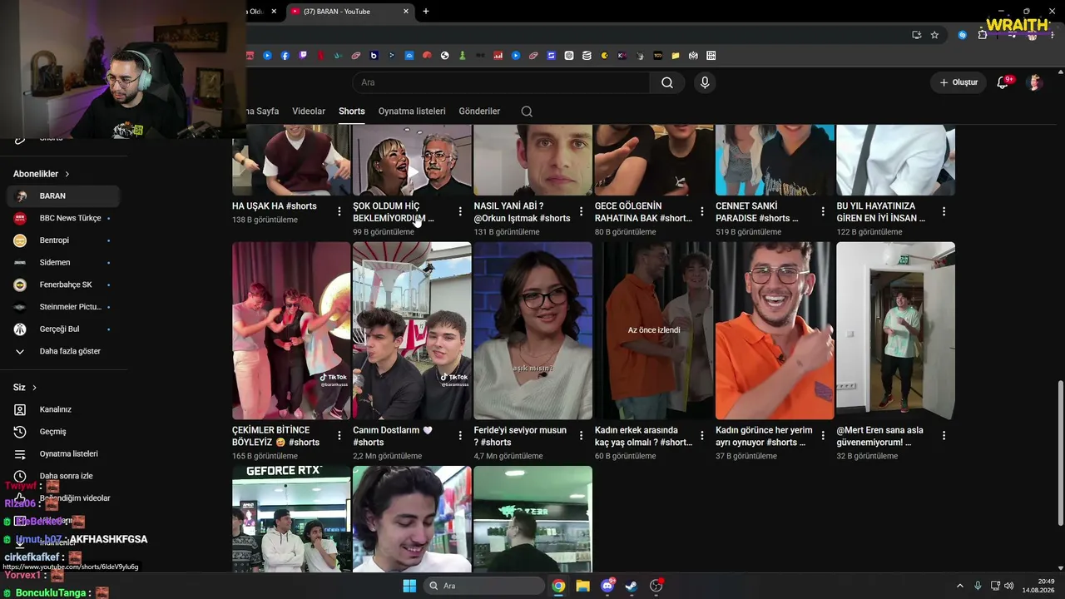This screenshot has height=599, width=1065.
Task: Open options menu for Kadın erkek arasında short
Action: click(x=702, y=435)
